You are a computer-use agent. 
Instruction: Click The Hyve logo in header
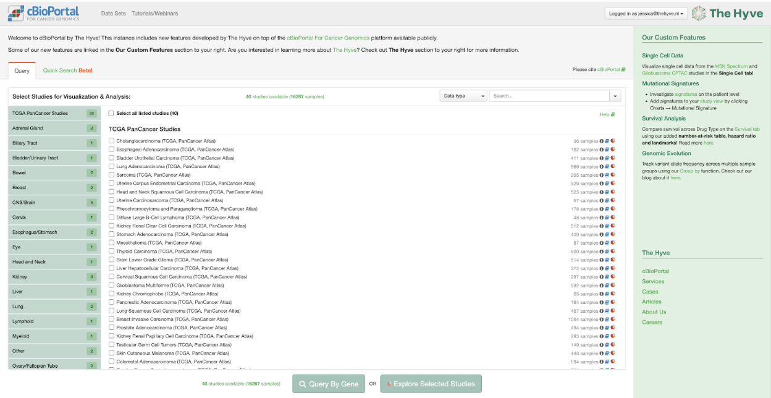click(728, 14)
